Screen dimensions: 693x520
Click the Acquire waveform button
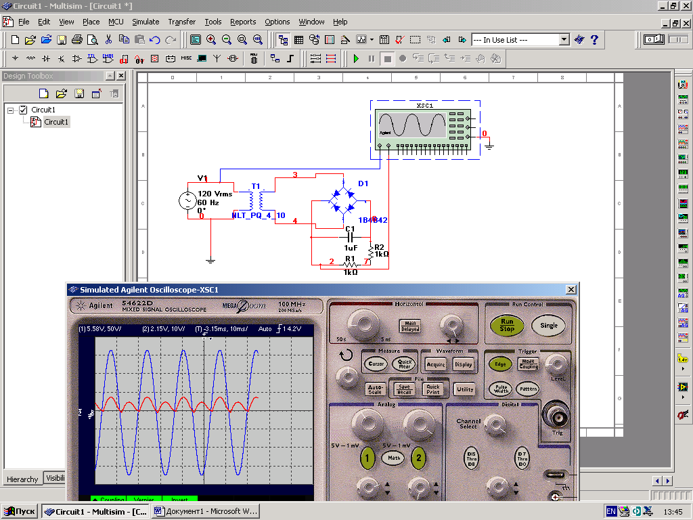436,364
